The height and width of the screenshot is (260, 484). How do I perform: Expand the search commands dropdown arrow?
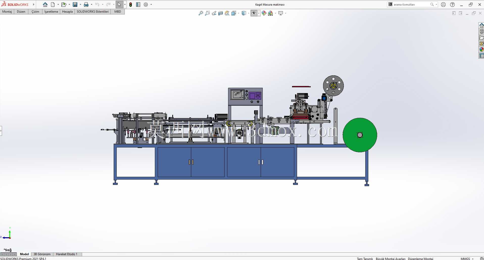pyautogui.click(x=436, y=5)
